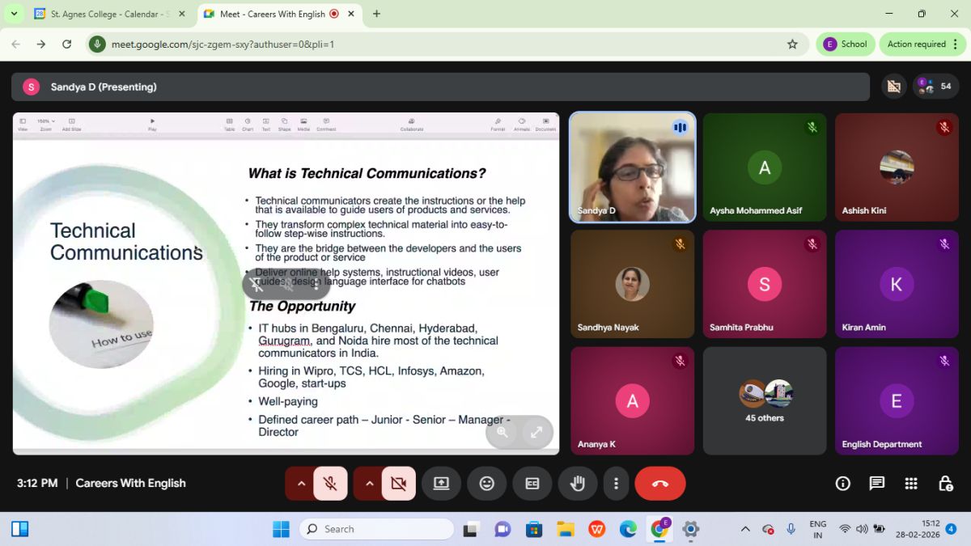Open the Activities grid icon

tap(911, 484)
